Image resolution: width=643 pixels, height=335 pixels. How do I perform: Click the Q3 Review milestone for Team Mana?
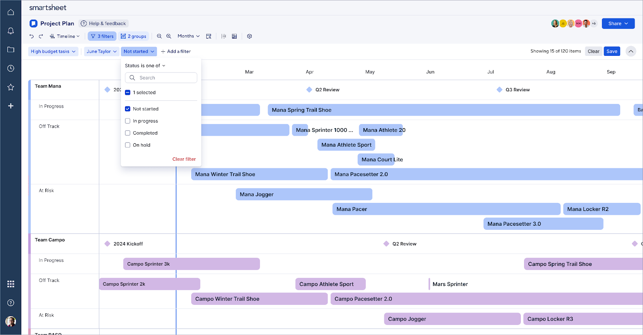click(500, 90)
